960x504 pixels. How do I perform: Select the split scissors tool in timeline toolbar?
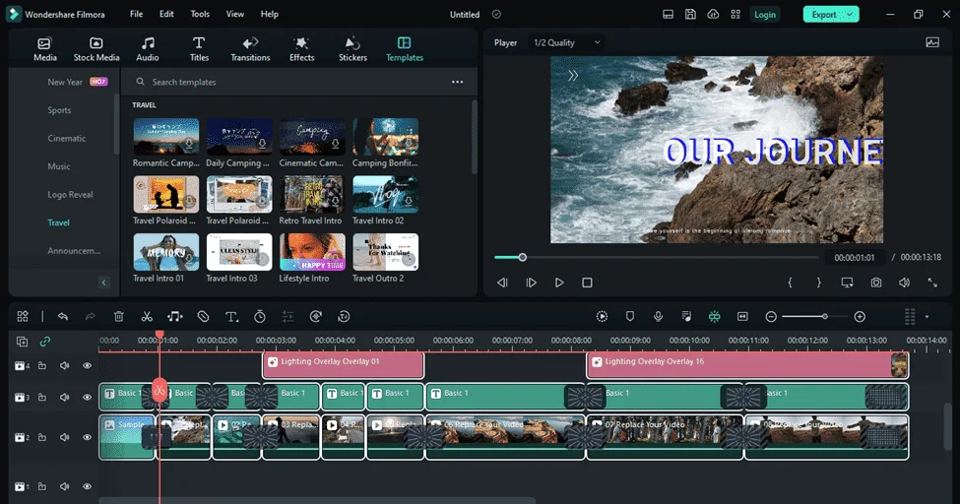point(147,317)
